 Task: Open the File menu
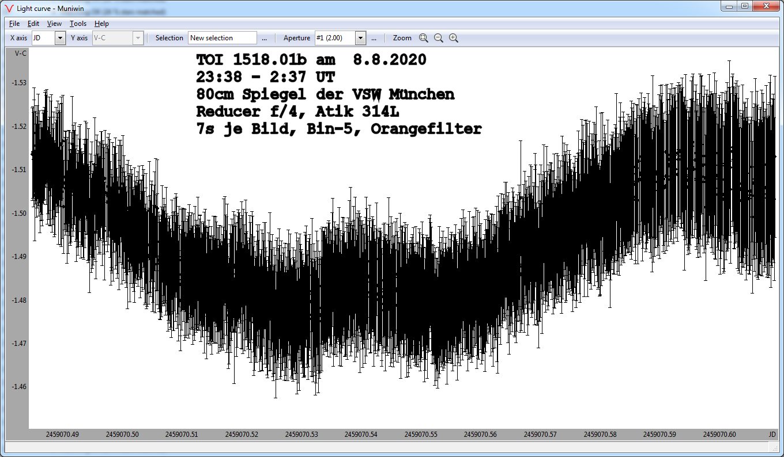(x=14, y=24)
